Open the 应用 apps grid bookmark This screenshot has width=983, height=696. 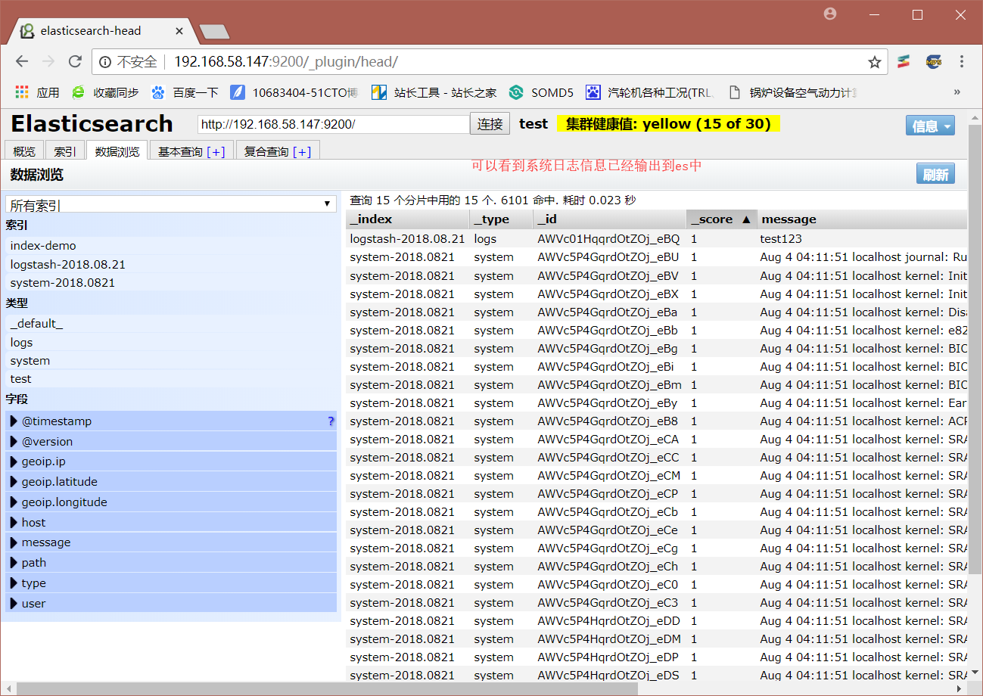tap(36, 92)
